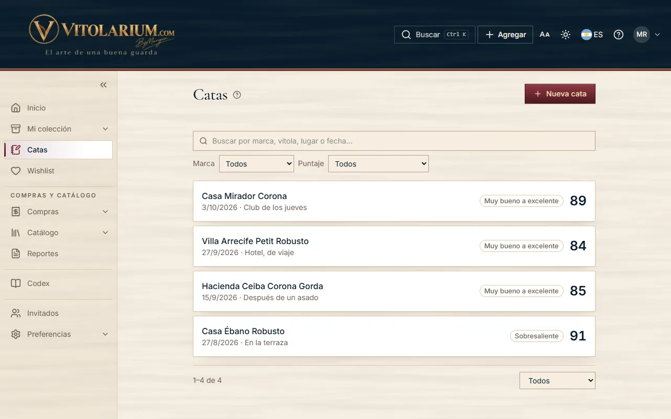
Task: Focus the Buscar por marca search field
Action: coord(394,141)
